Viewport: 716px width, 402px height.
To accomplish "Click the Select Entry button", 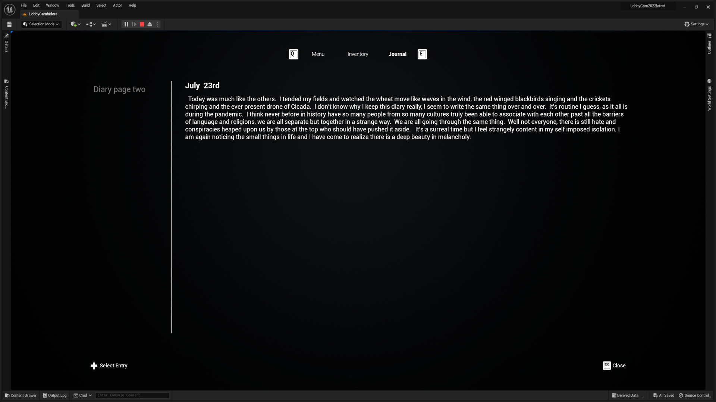I will [109, 365].
